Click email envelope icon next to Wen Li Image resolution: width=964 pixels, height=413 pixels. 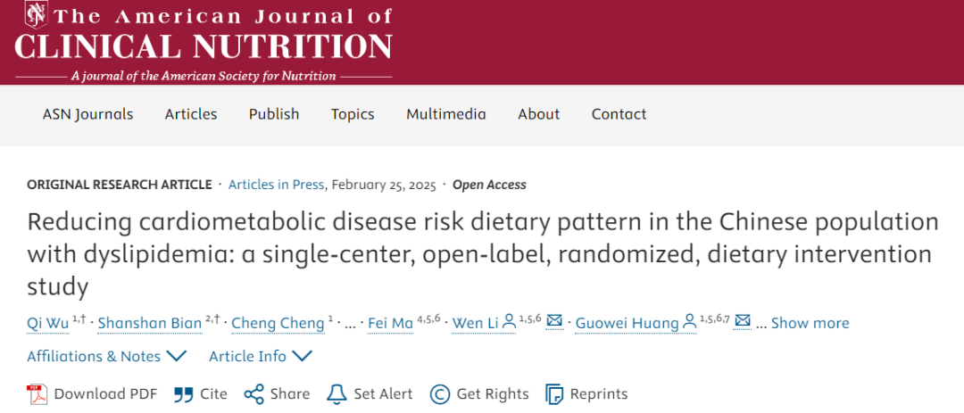point(554,320)
